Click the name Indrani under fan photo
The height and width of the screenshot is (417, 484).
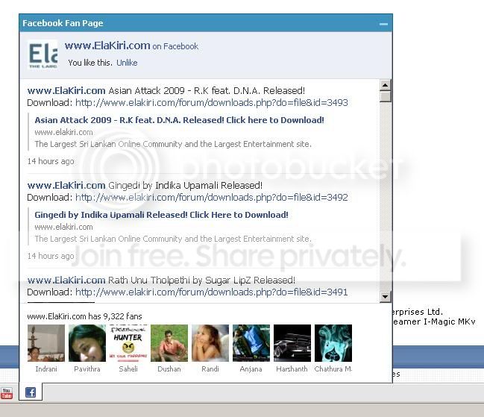(46, 369)
